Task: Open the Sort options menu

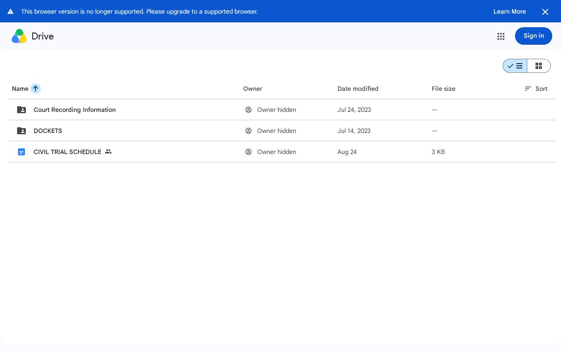Action: (536, 89)
